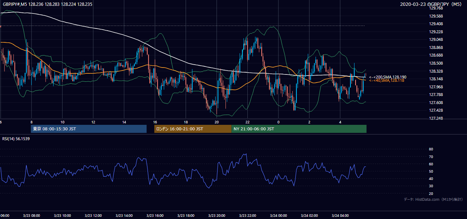Click hour tick 14 under the price chart
Viewport: 467px width, 219px height.
(x=124, y=122)
